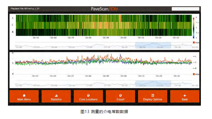Click the highlighted range in heatmap overview strip
This screenshot has width=212, height=119.
153,45
